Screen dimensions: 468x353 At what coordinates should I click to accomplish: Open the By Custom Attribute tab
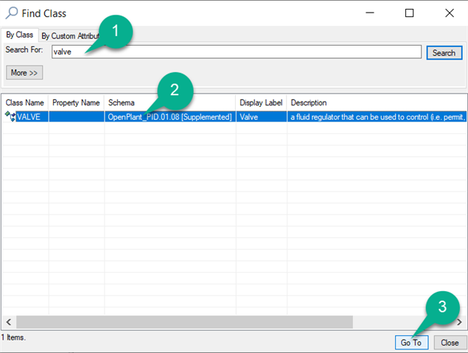coord(70,35)
